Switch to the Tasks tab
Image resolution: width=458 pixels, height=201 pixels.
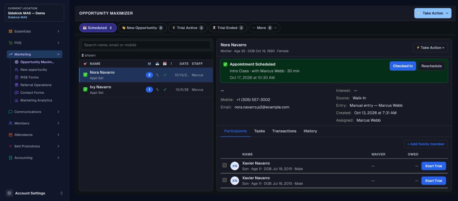pyautogui.click(x=259, y=131)
